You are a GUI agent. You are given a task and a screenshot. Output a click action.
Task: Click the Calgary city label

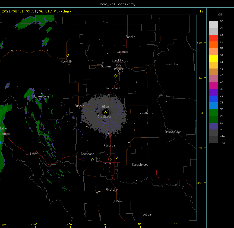click(108, 163)
